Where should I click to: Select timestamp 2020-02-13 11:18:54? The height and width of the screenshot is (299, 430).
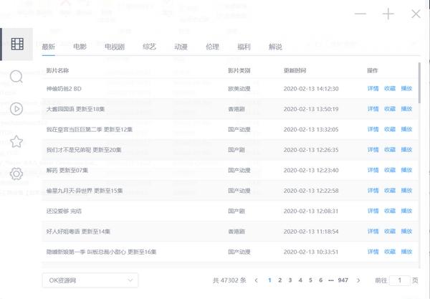click(x=311, y=232)
